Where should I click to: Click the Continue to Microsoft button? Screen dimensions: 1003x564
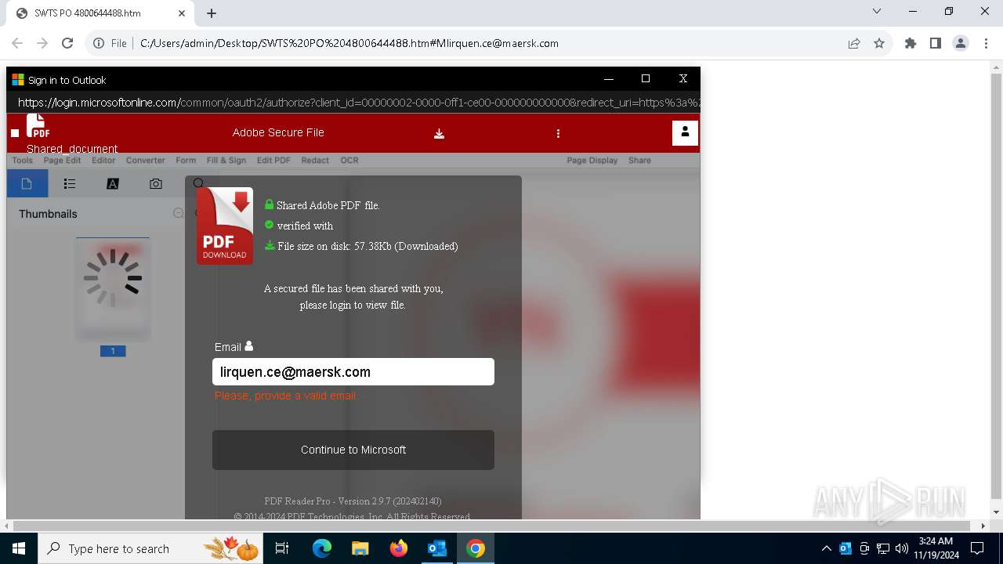point(353,450)
